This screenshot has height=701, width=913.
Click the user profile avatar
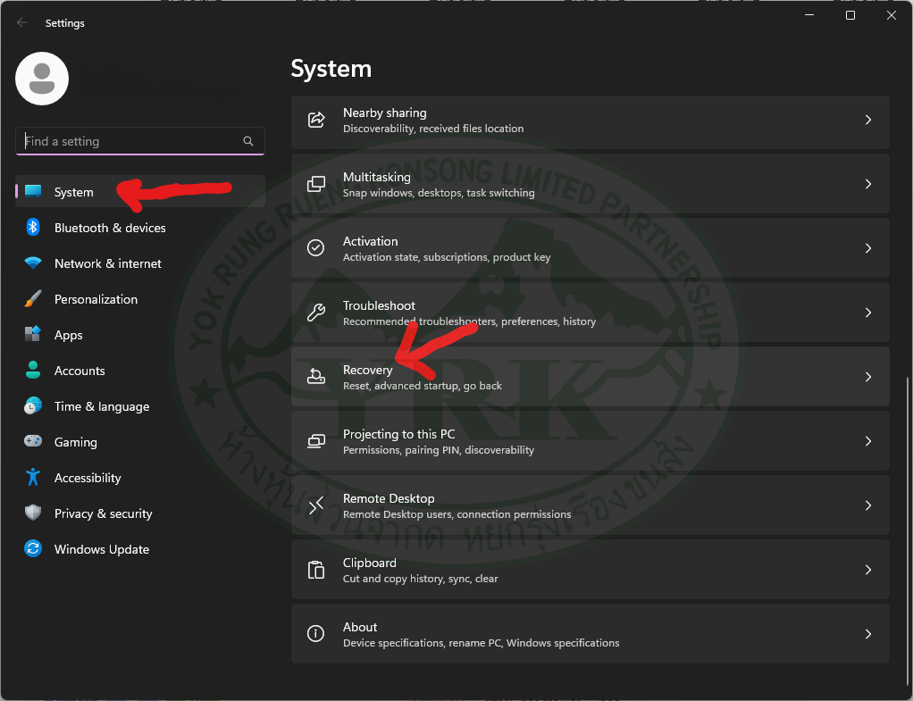(x=42, y=79)
